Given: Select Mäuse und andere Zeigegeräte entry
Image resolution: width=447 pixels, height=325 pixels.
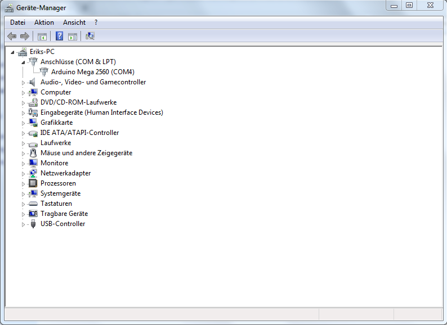Looking at the screenshot, I should [86, 153].
